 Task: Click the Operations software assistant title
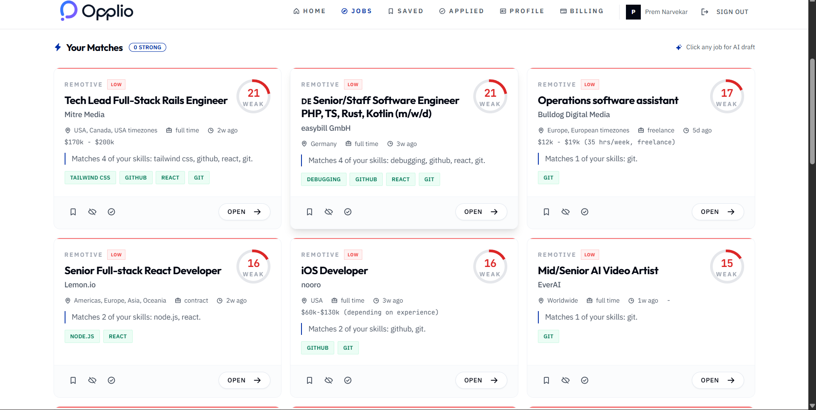pyautogui.click(x=608, y=101)
